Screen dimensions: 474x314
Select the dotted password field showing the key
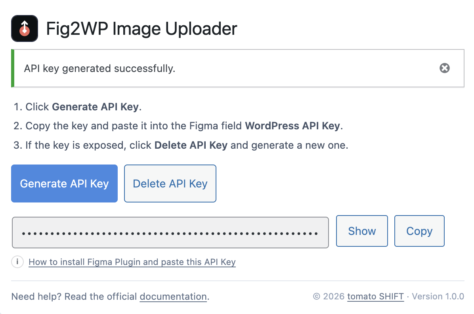[170, 233]
